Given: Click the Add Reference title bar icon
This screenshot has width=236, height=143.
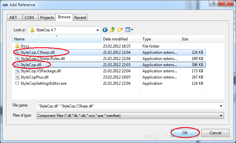Looking at the screenshot, I should [5, 5].
